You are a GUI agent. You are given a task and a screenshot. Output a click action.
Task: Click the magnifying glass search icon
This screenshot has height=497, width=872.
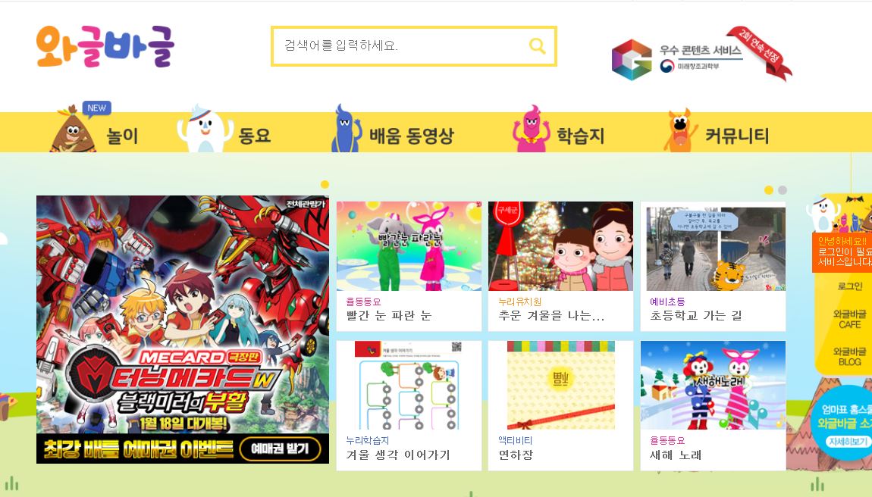coord(537,45)
